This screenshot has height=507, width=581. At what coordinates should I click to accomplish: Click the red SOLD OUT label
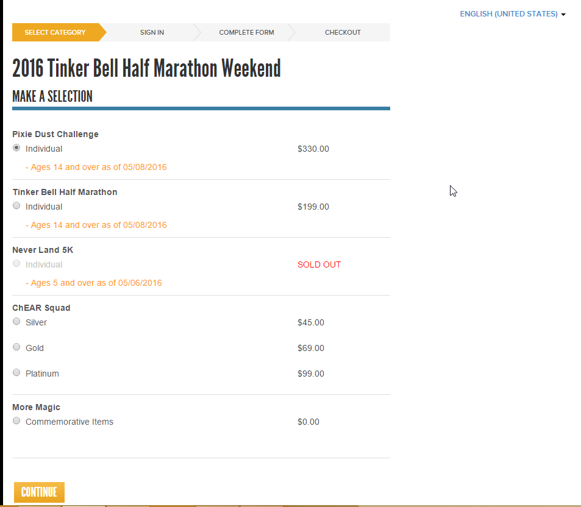point(319,265)
